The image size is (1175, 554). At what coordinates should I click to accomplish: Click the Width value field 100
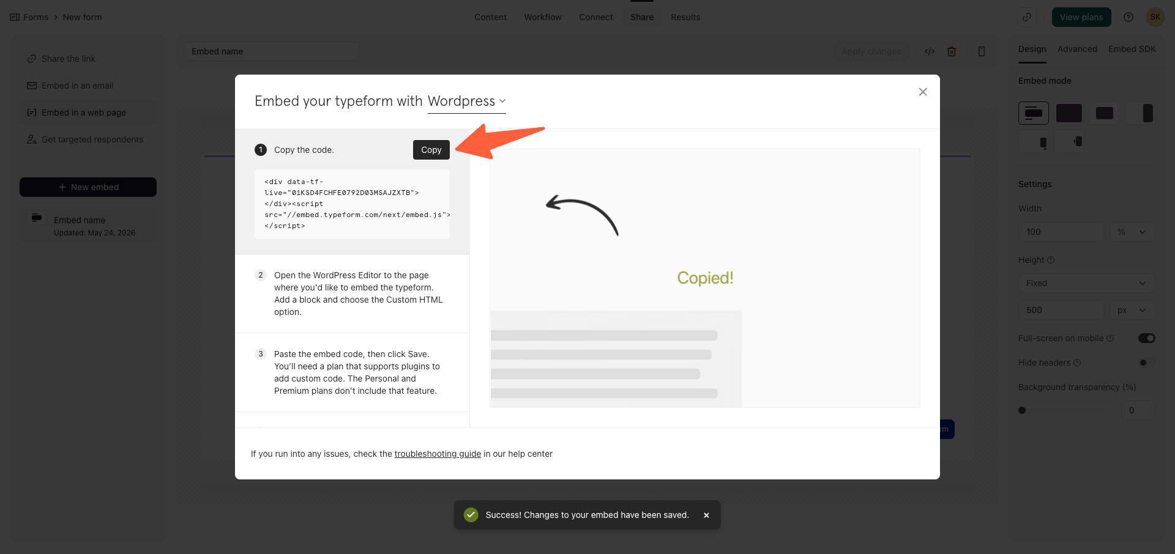point(1061,232)
